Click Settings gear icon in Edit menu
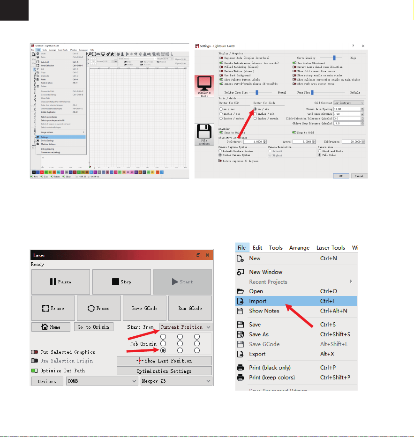The width and height of the screenshot is (414, 437). [38, 137]
